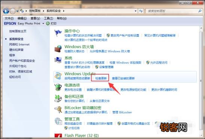Click 将计算机还原到一个较早的时间点 link
Viewport: 205px width, 139px height.
point(86,40)
